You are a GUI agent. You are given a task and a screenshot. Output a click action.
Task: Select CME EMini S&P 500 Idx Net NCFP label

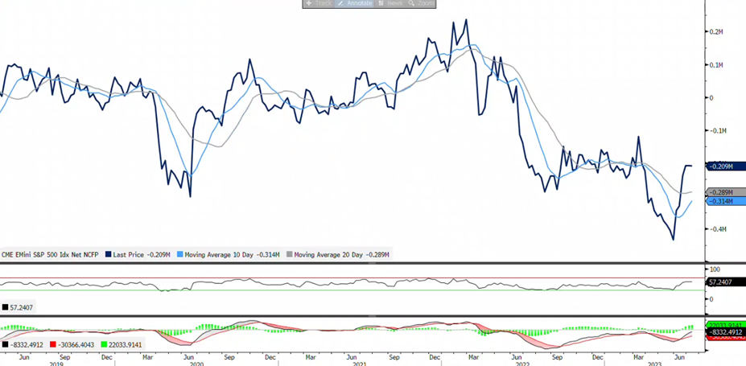point(50,255)
